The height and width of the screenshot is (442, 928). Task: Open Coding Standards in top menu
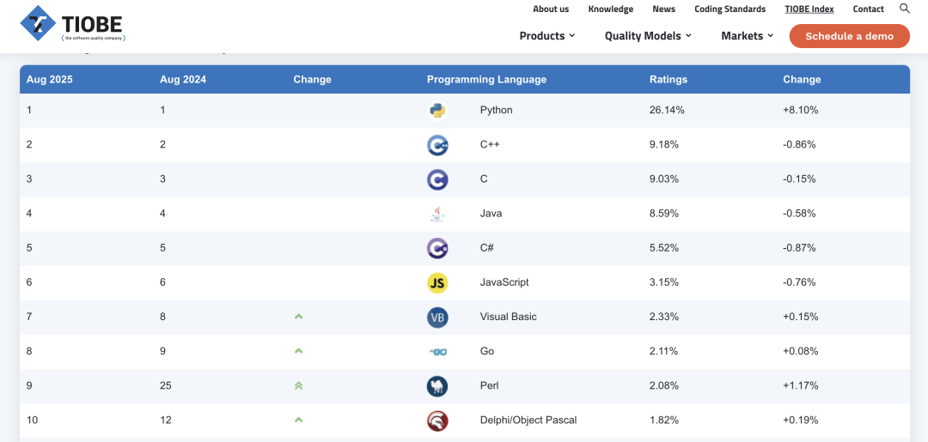[x=730, y=9]
